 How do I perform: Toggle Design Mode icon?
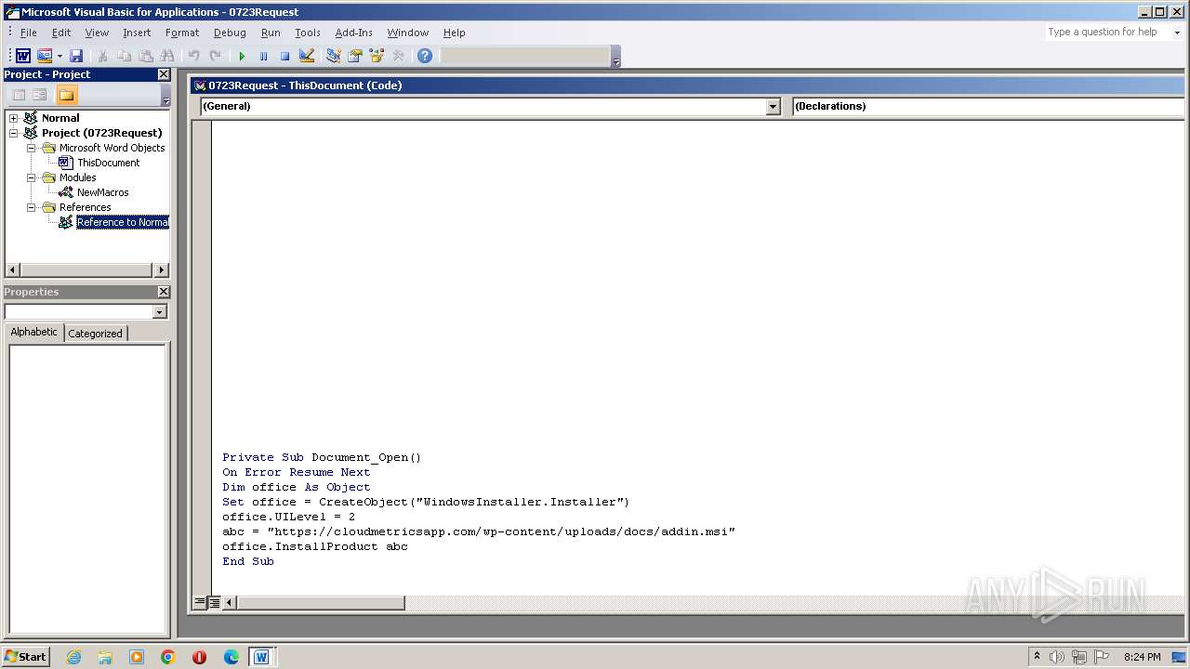(x=307, y=56)
